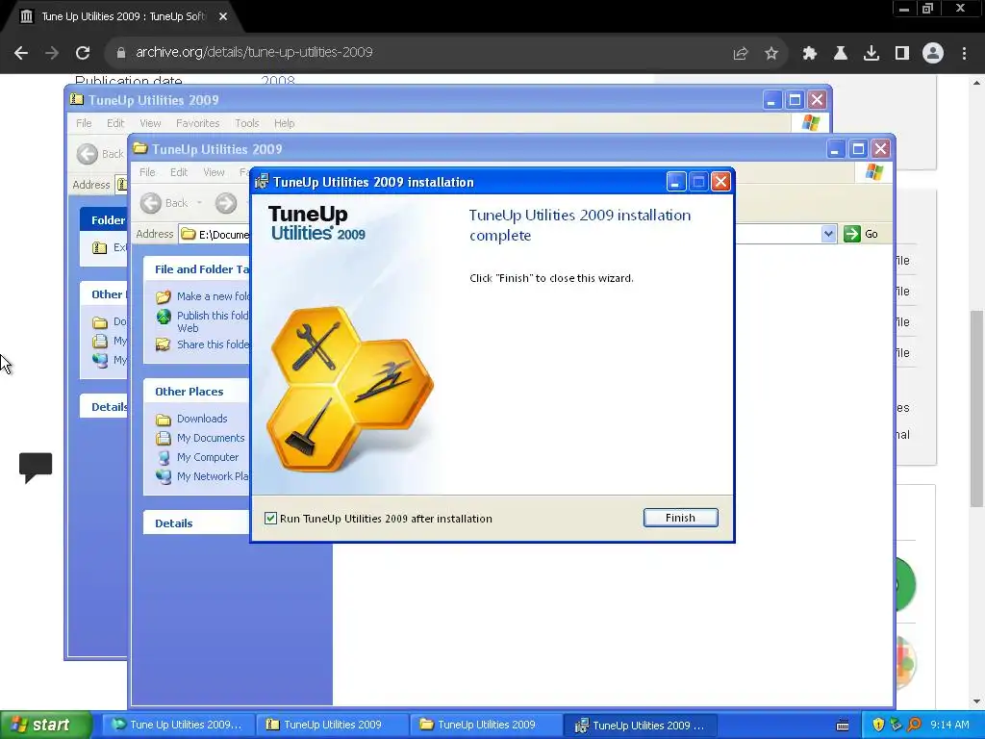Viewport: 985px width, 739px height.
Task: Open Back history dropdown arrow in front Explorer
Action: point(199,203)
